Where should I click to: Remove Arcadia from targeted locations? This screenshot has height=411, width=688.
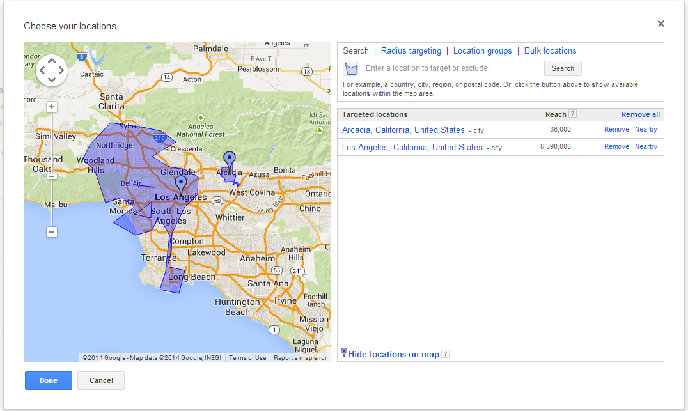pos(616,129)
